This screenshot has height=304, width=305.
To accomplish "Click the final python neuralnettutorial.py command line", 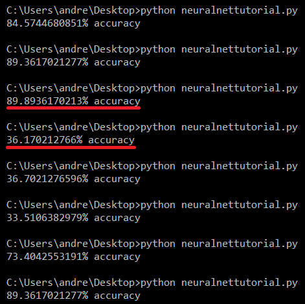I will coord(152,283).
